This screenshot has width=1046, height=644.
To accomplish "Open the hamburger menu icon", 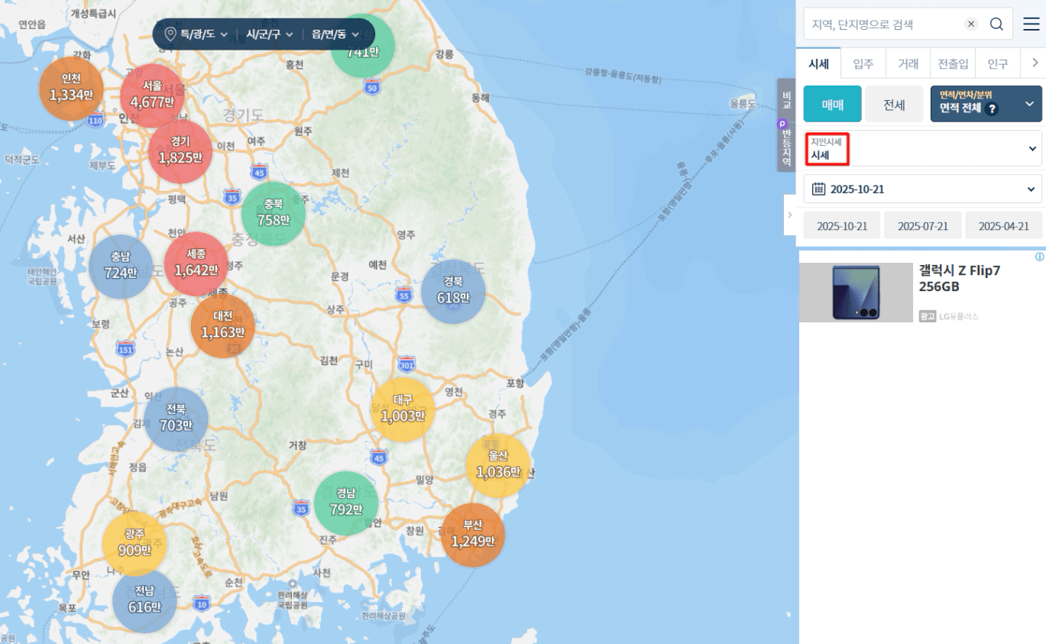I will (1031, 24).
